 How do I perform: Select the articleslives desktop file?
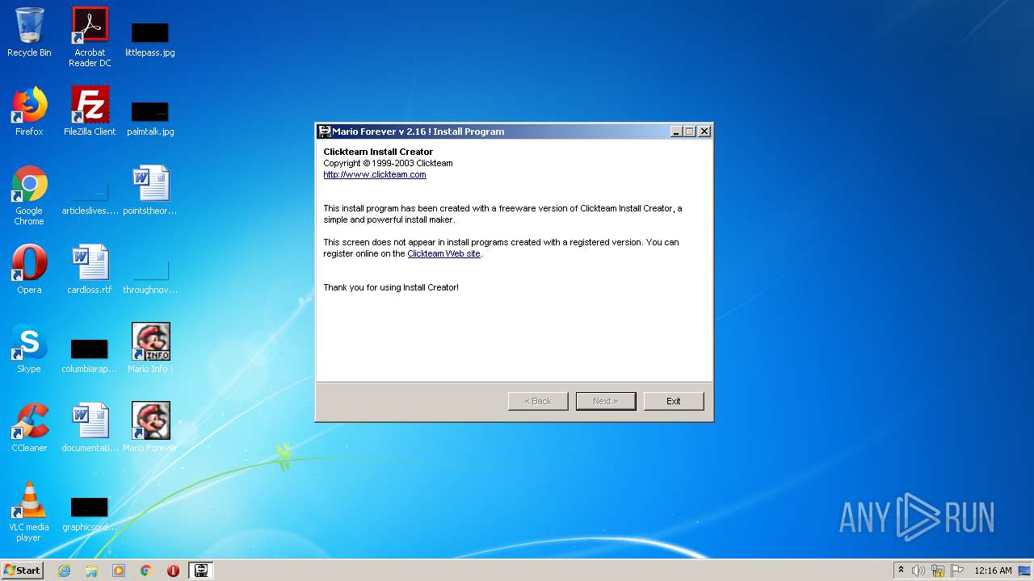pyautogui.click(x=90, y=197)
